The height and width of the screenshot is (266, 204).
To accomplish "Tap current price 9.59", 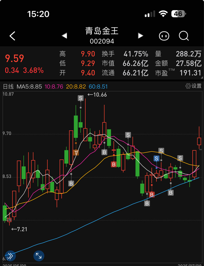I will point(15,58).
